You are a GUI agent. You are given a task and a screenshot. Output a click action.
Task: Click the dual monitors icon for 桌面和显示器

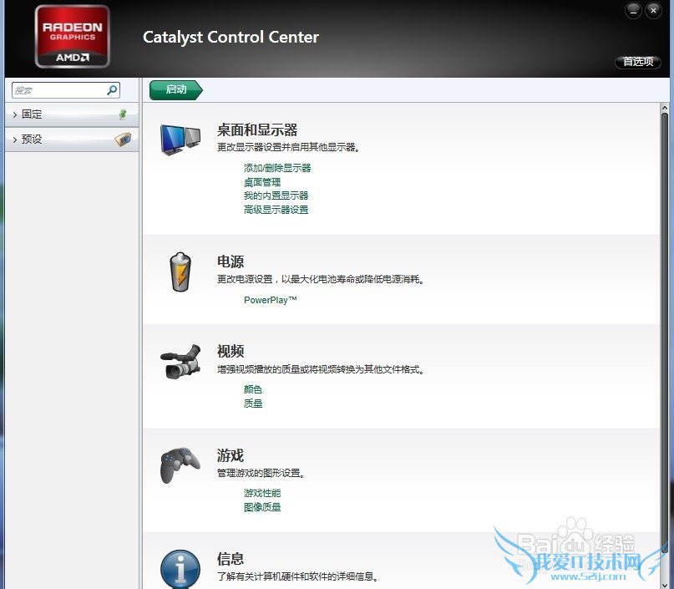pyautogui.click(x=180, y=139)
